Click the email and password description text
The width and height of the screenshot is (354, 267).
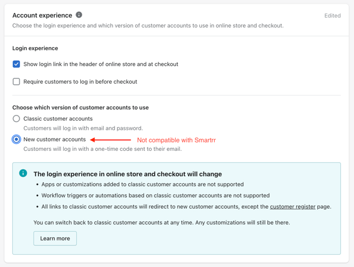coord(83,128)
